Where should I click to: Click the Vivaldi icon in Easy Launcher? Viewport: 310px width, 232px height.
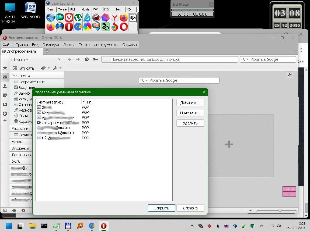[69, 18]
